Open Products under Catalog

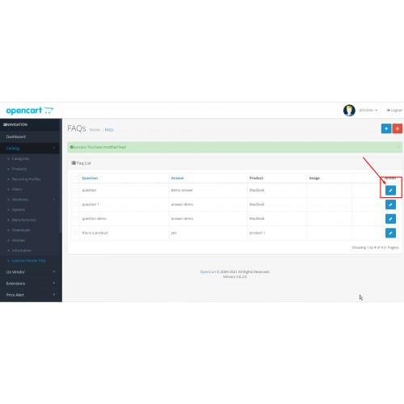click(19, 169)
